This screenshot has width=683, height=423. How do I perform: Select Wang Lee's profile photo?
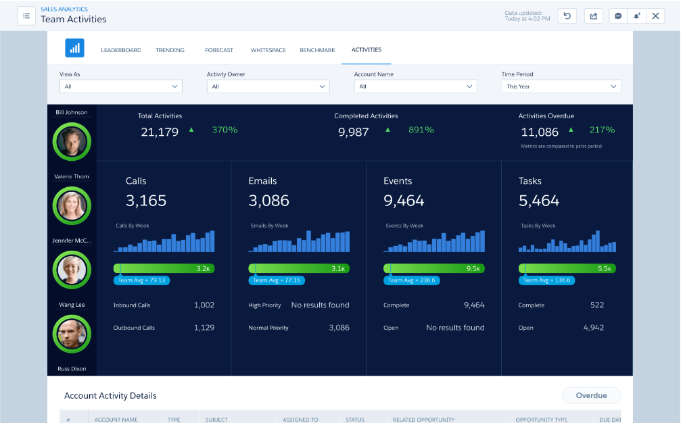(72, 332)
